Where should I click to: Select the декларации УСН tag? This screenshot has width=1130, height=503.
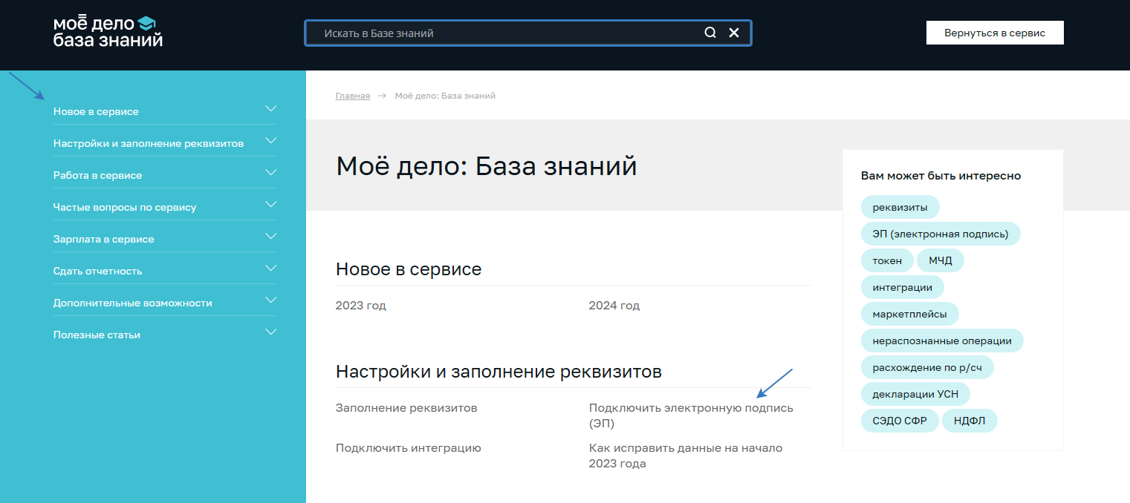point(915,394)
